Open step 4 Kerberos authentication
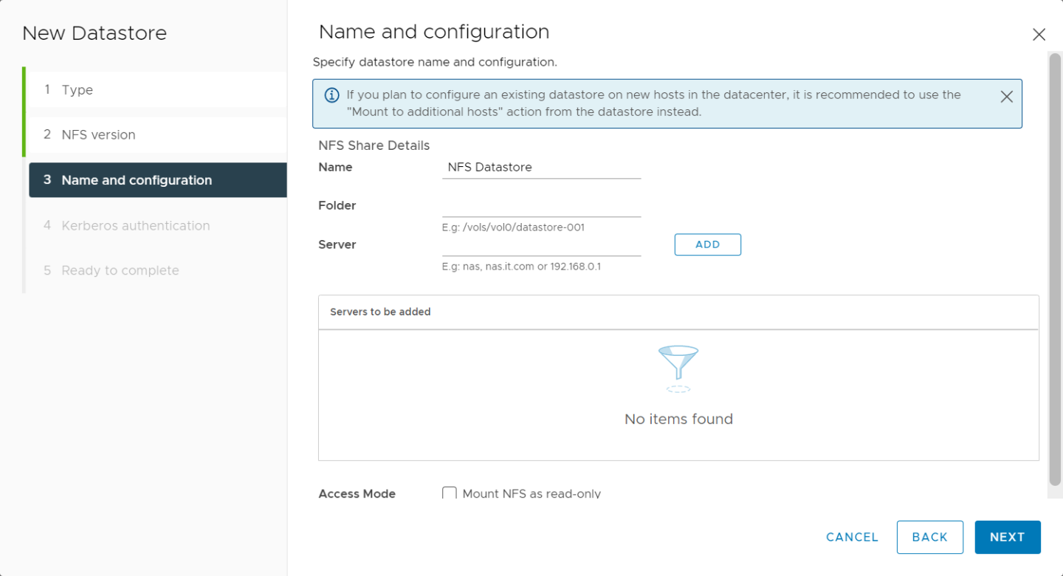This screenshot has height=576, width=1063. coord(135,226)
